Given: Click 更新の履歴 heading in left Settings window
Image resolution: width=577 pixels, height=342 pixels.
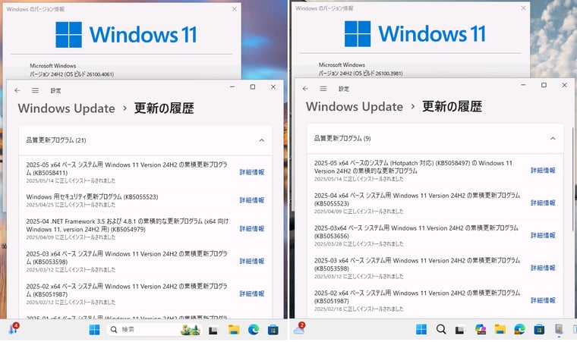Looking at the screenshot, I should point(164,108).
